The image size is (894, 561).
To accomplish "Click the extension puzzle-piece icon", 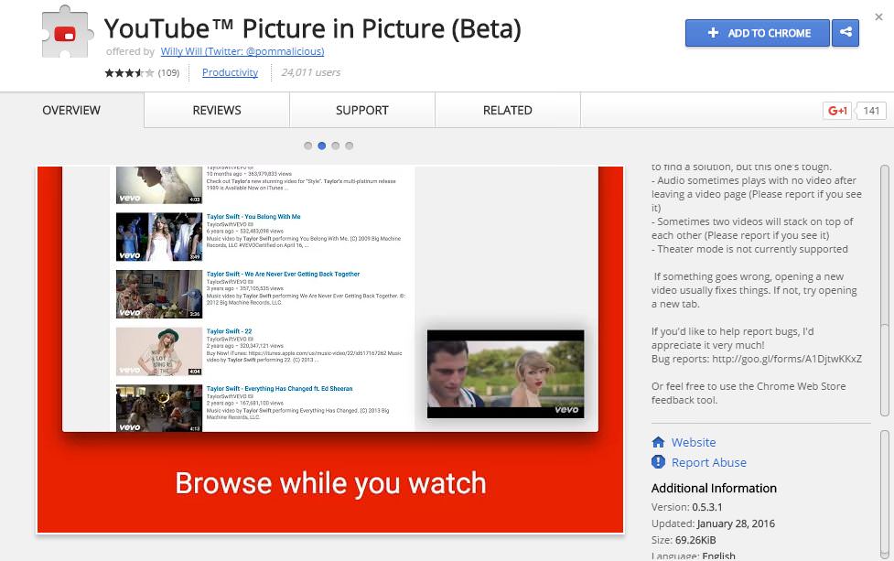I will pos(68,33).
